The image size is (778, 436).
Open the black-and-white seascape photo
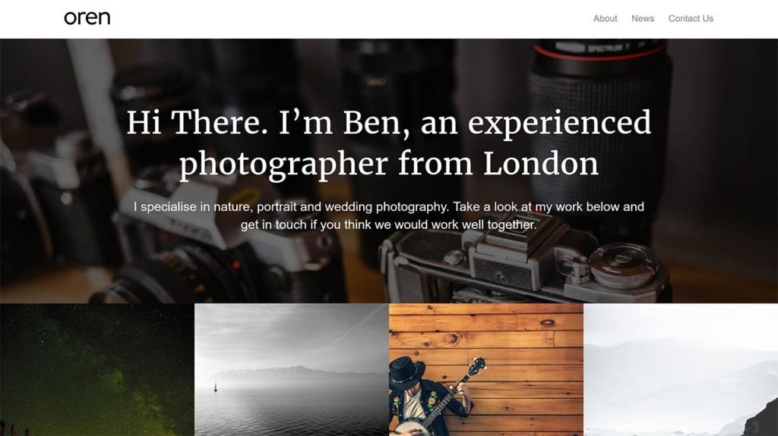[x=292, y=369]
